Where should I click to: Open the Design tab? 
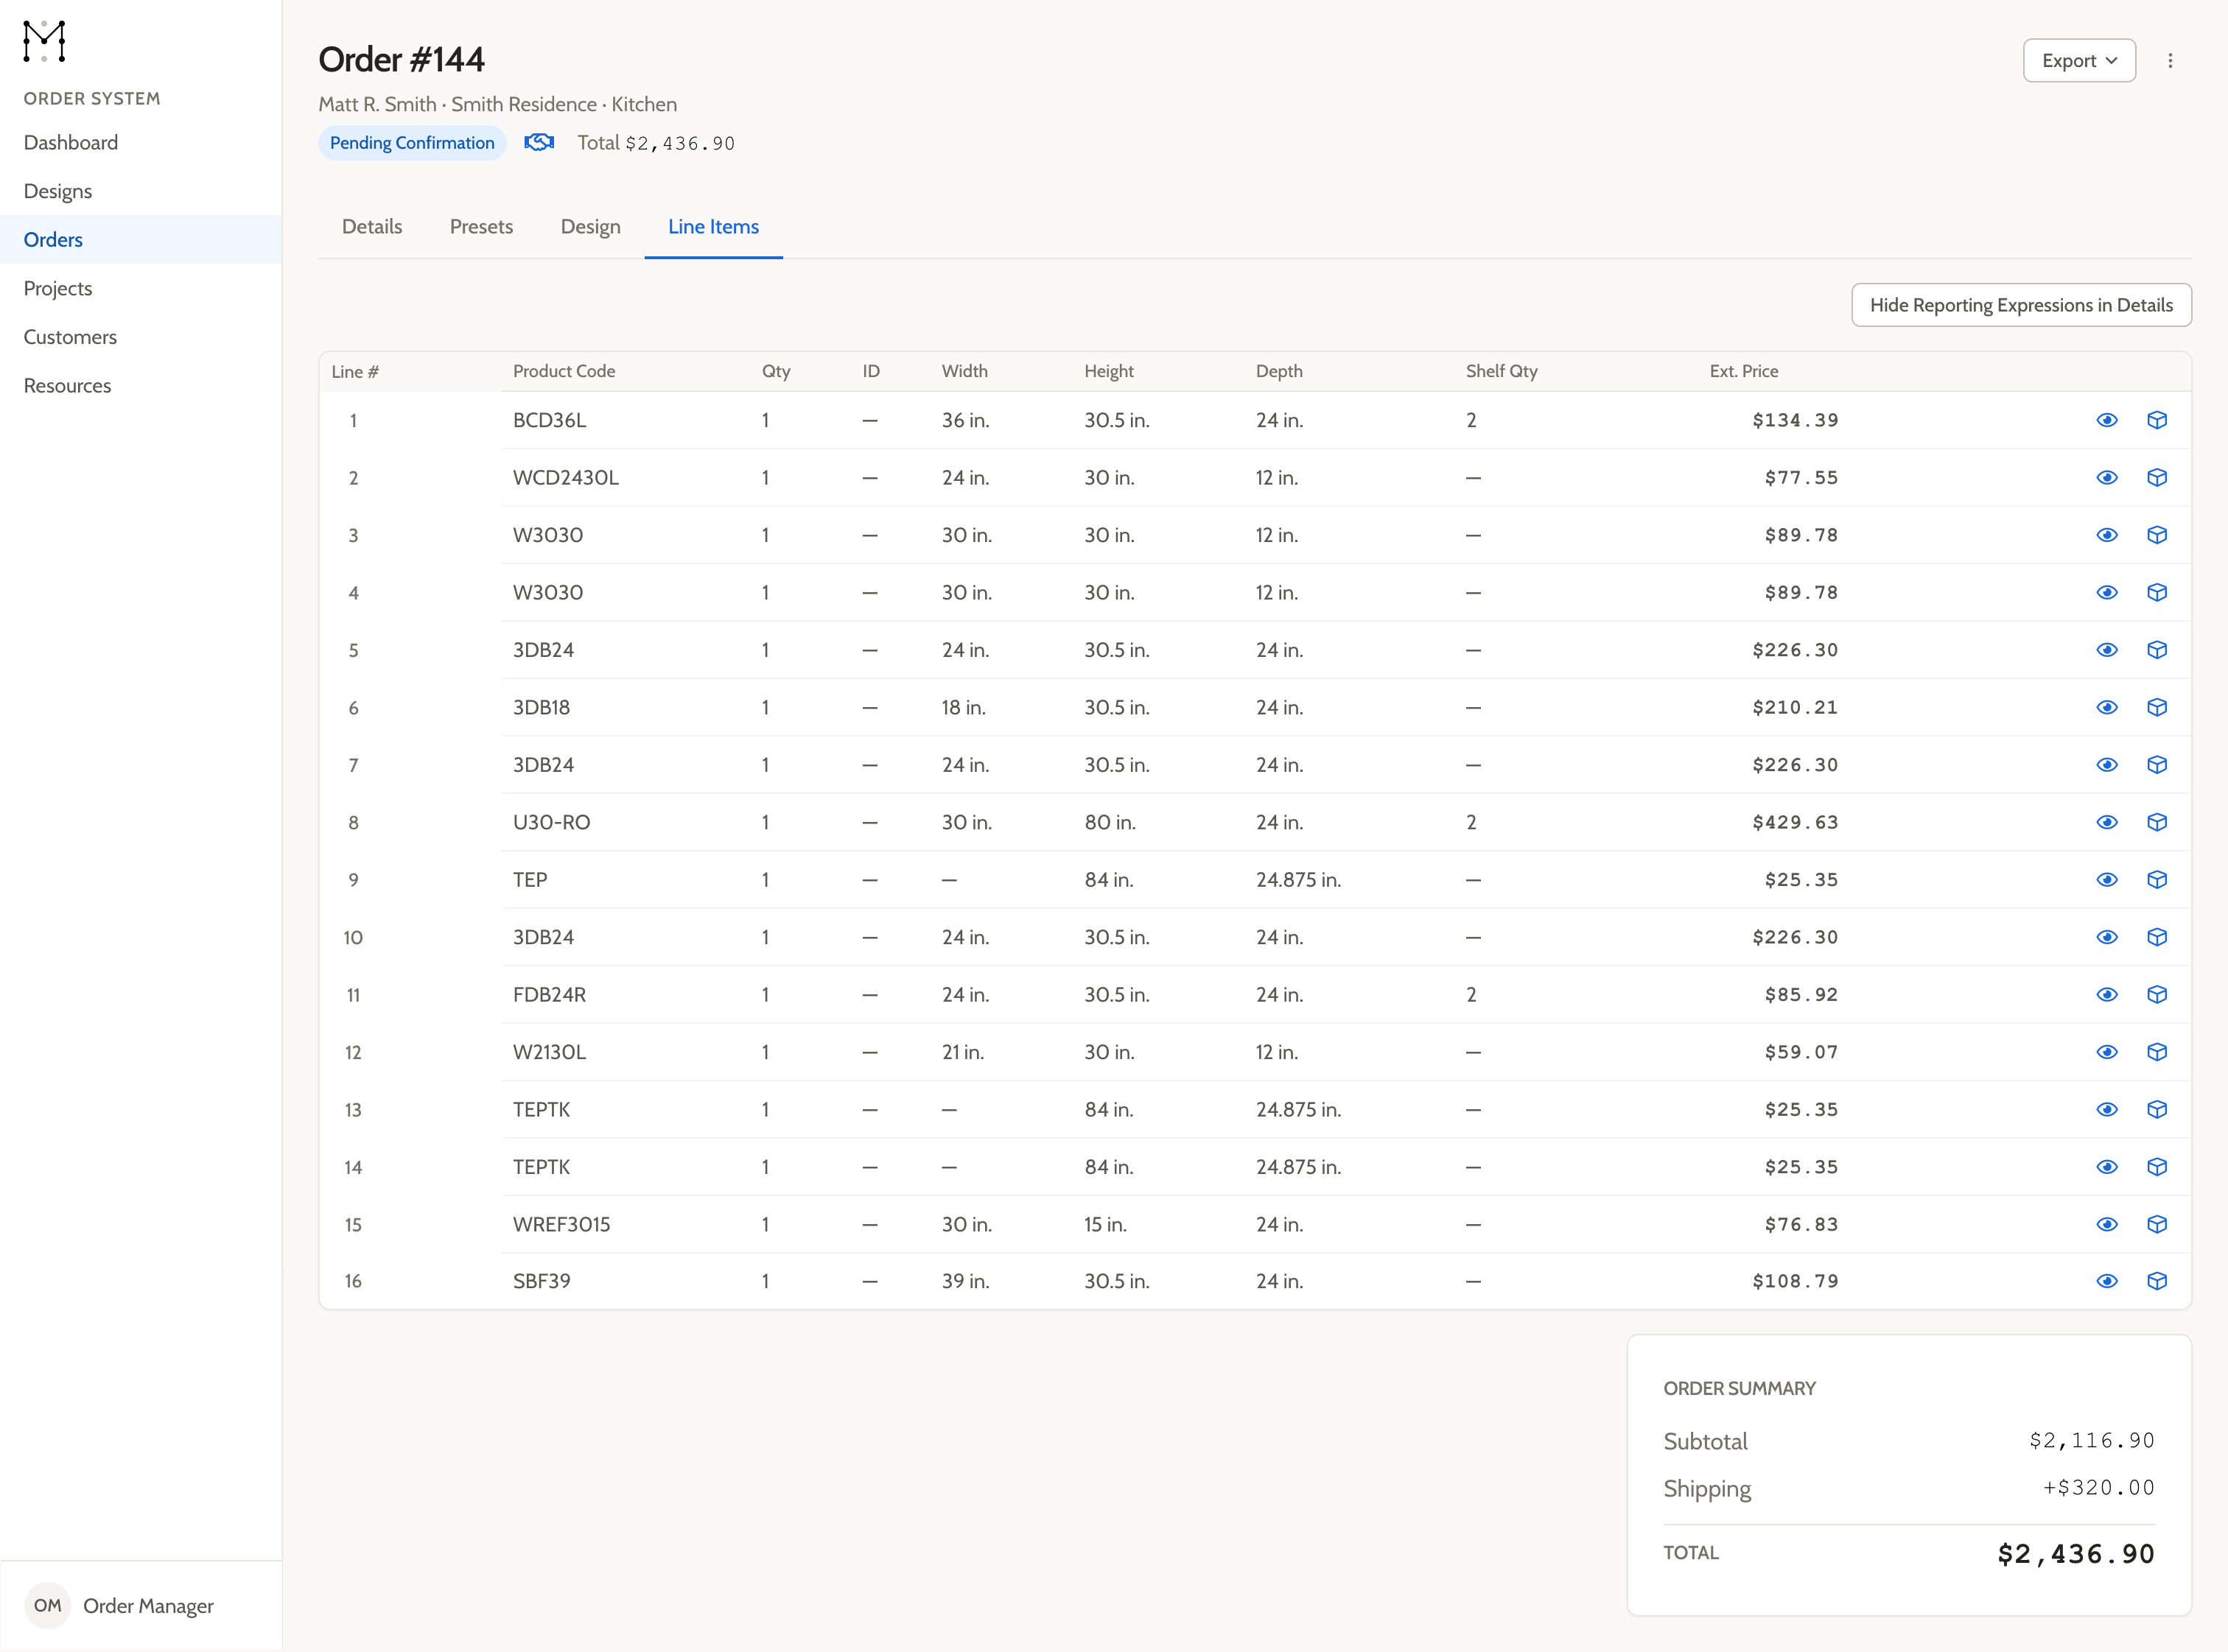(x=590, y=227)
